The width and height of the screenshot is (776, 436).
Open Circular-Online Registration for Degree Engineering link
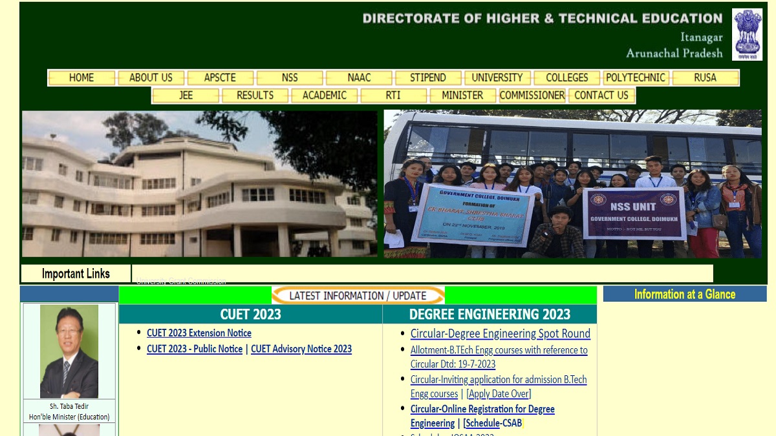pyautogui.click(x=482, y=416)
